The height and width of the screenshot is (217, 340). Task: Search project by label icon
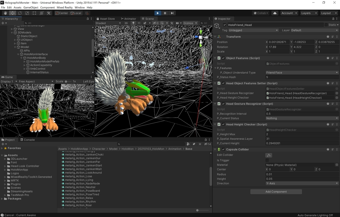194,144
